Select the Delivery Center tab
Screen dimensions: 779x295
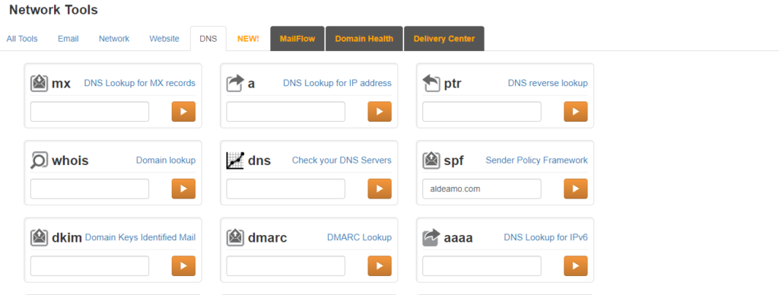[444, 39]
